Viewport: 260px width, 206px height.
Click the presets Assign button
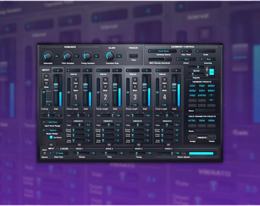pyautogui.click(x=192, y=137)
